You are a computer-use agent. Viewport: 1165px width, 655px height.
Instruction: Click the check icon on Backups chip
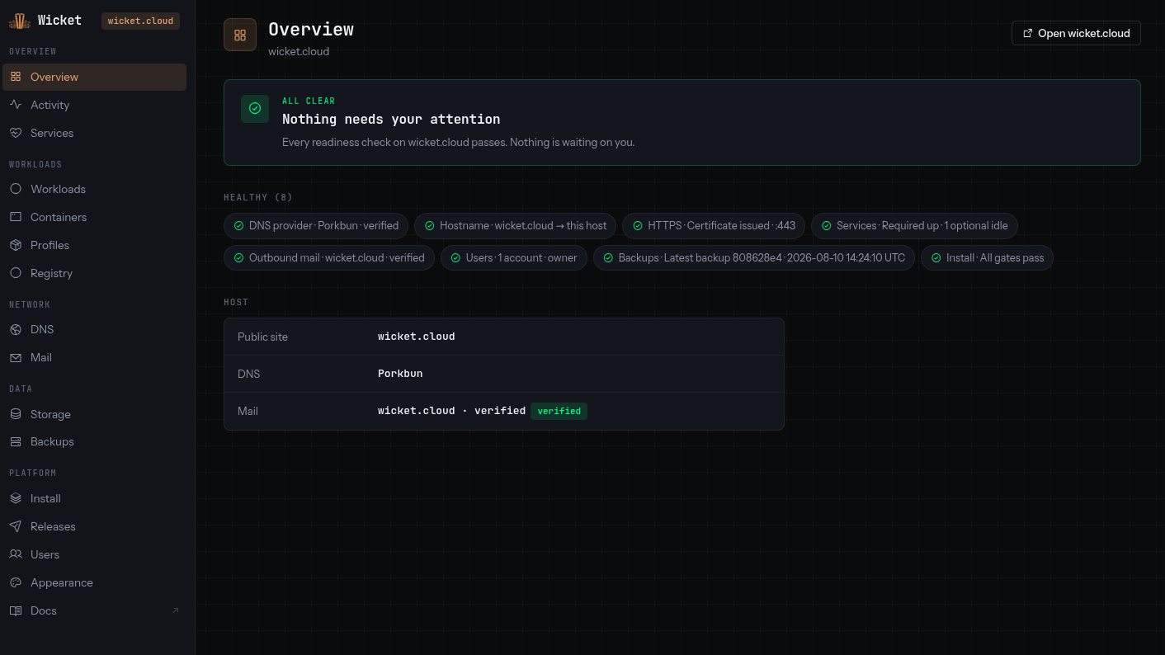click(x=608, y=257)
